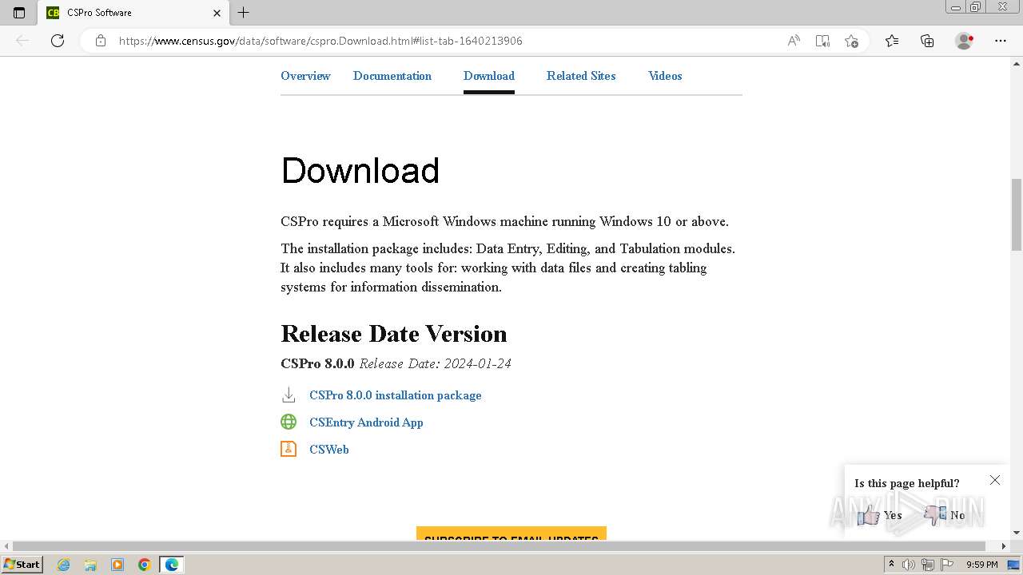
Task: Switch to the Documentation tab
Action: point(392,76)
